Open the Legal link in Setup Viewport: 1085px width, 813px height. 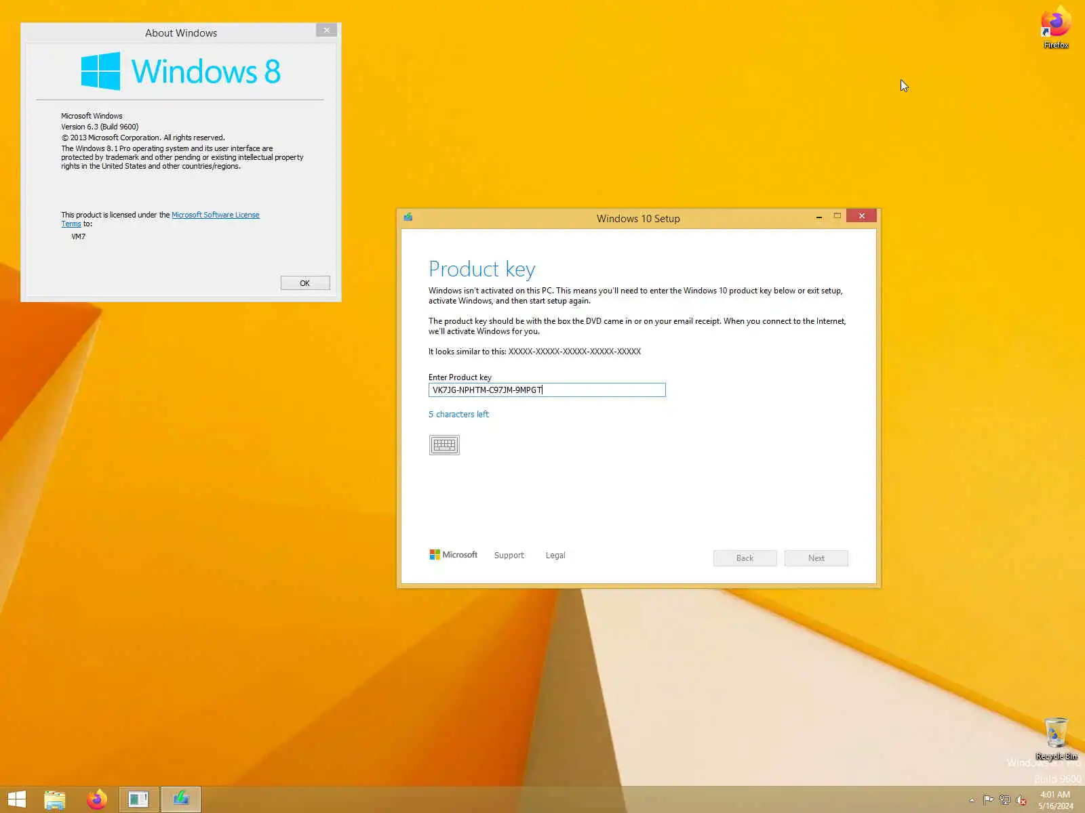[x=555, y=556]
